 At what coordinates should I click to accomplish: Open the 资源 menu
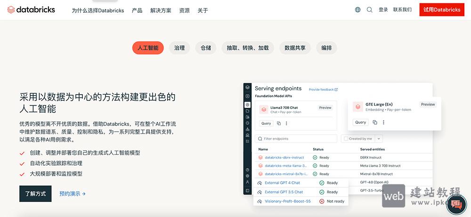click(x=185, y=10)
